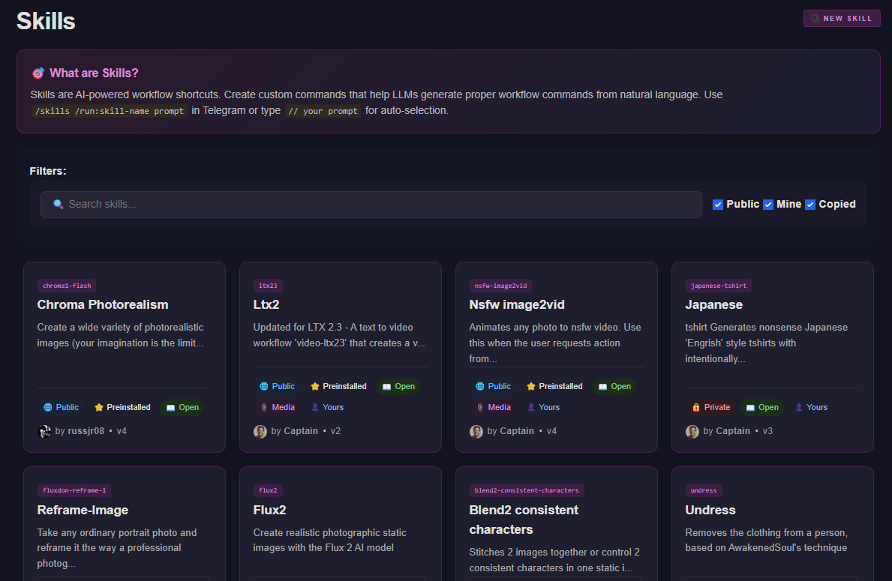Click the Private lock badge on Japanese card
The width and height of the screenshot is (892, 581).
pos(710,407)
